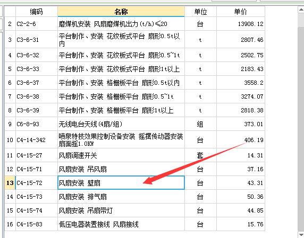Click scrollbar up arrow at top

(x=301, y=10)
